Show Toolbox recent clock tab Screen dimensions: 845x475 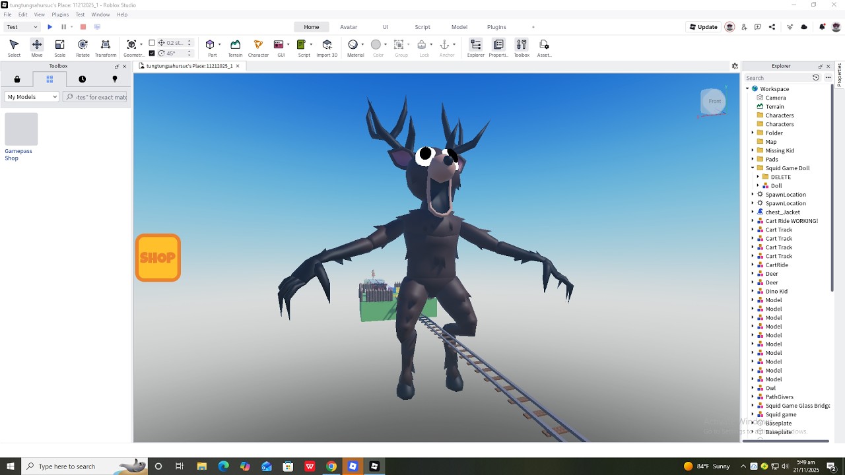click(x=82, y=79)
